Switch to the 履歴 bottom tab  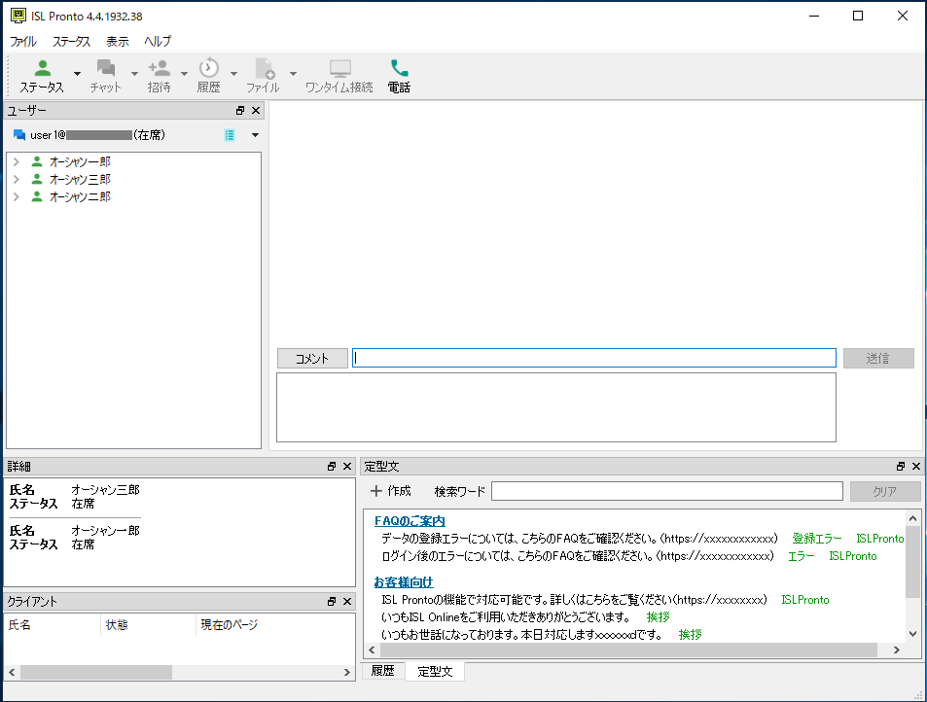click(382, 671)
